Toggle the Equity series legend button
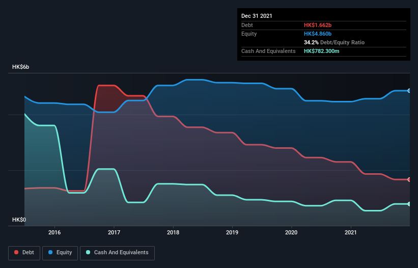The width and height of the screenshot is (418, 268). coord(60,253)
